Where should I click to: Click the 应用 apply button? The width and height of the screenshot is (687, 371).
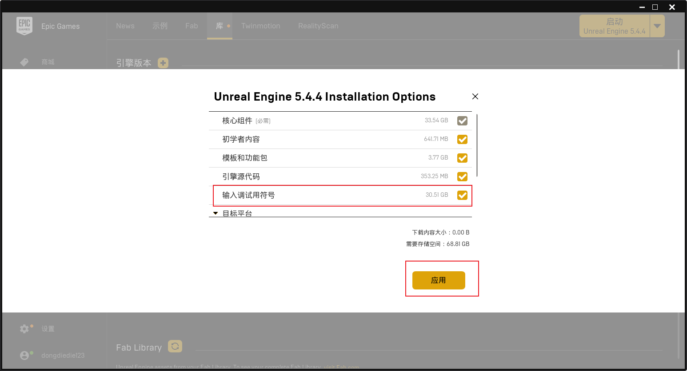tap(439, 280)
